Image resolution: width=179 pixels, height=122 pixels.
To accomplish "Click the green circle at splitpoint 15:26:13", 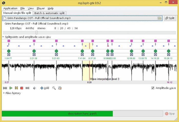I will tap(169, 51).
